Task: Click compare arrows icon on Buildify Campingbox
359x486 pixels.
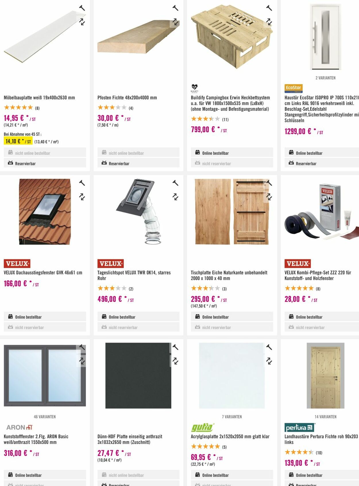Action: (x=269, y=22)
